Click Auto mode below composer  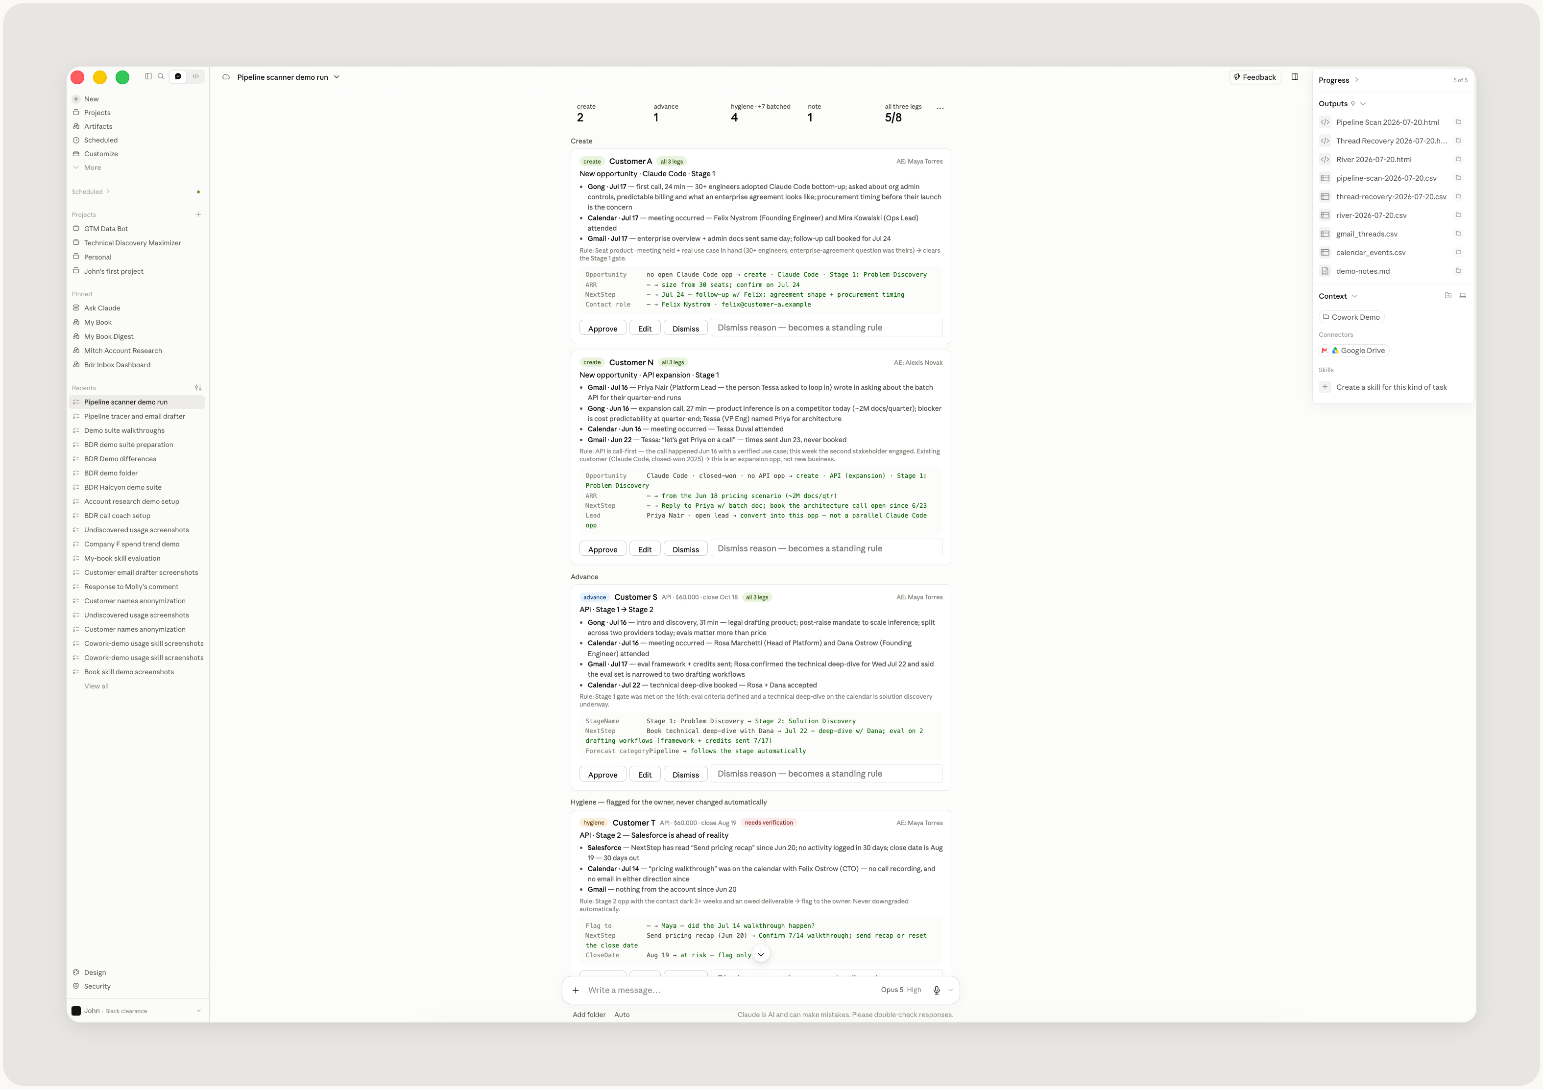[622, 1015]
